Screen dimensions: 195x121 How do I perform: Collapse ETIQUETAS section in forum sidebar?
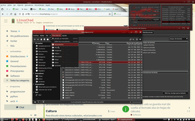pos(7,87)
